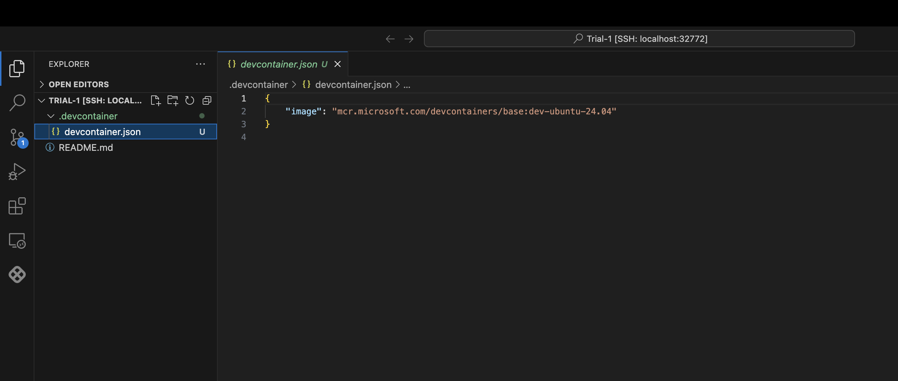Open the Run and Debug view
Viewport: 898px width, 381px height.
(x=17, y=172)
